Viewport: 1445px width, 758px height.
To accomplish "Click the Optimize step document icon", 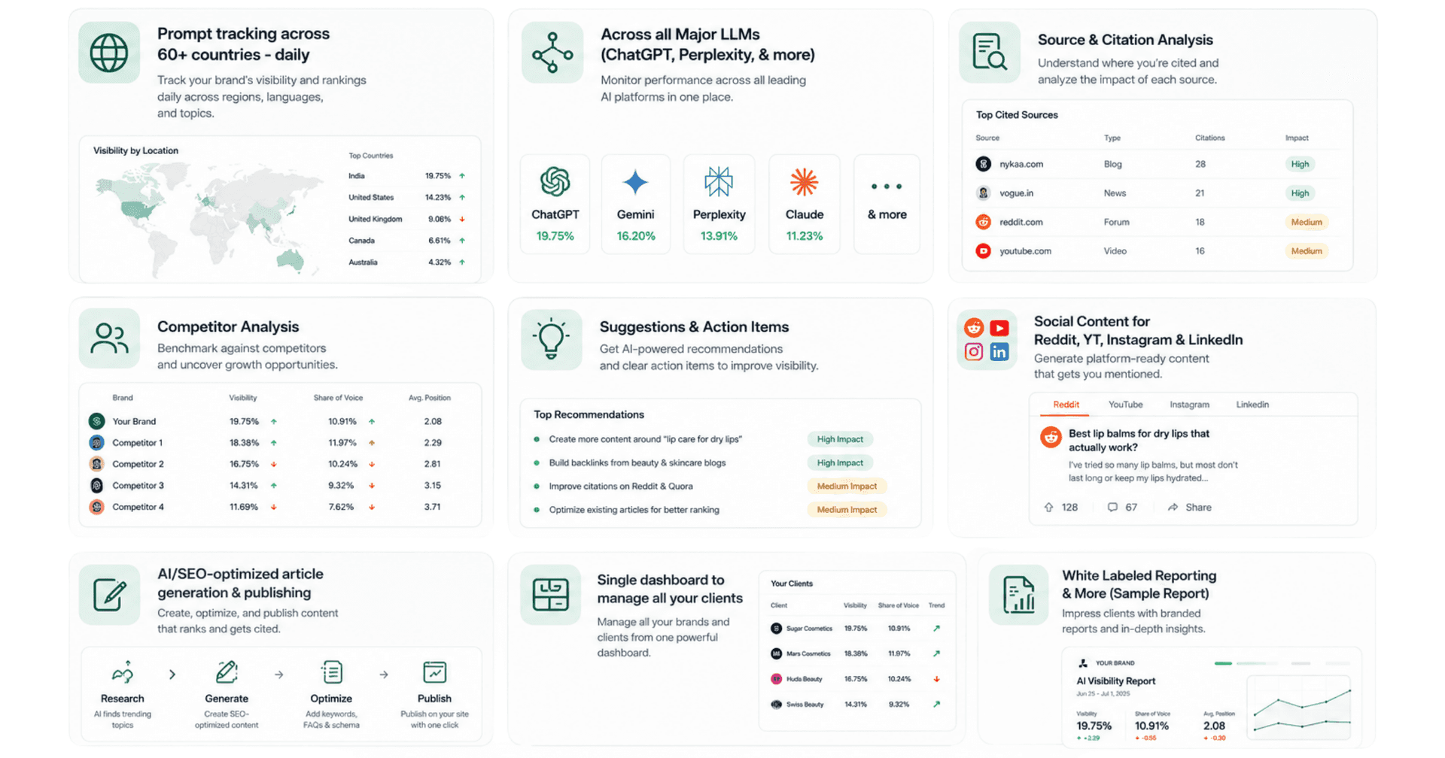I will [331, 672].
